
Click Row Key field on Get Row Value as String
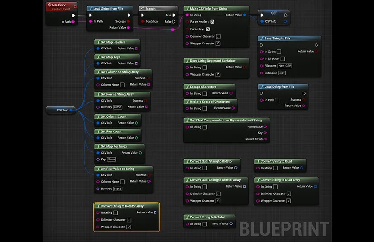118,189
